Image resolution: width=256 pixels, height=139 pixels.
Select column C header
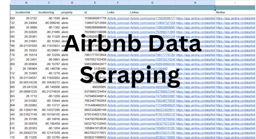[x=49, y=3]
